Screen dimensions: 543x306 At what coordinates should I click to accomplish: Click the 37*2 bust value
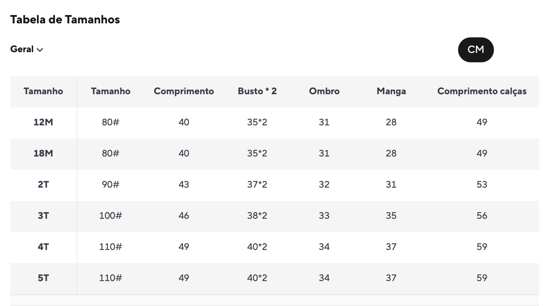[257, 185]
